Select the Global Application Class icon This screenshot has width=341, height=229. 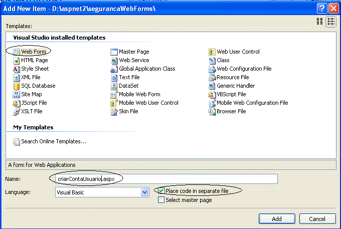(x=114, y=69)
